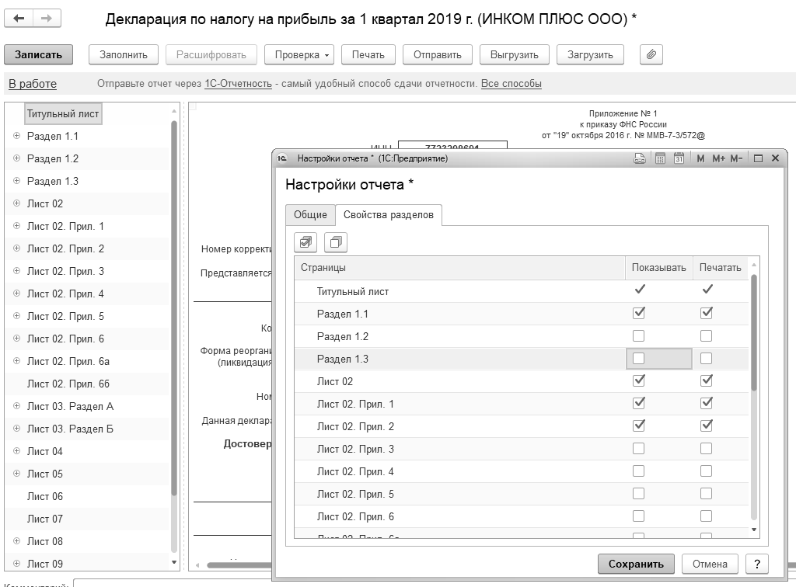Expand Лист 08 tree node
The width and height of the screenshot is (796, 587).
coord(17,541)
